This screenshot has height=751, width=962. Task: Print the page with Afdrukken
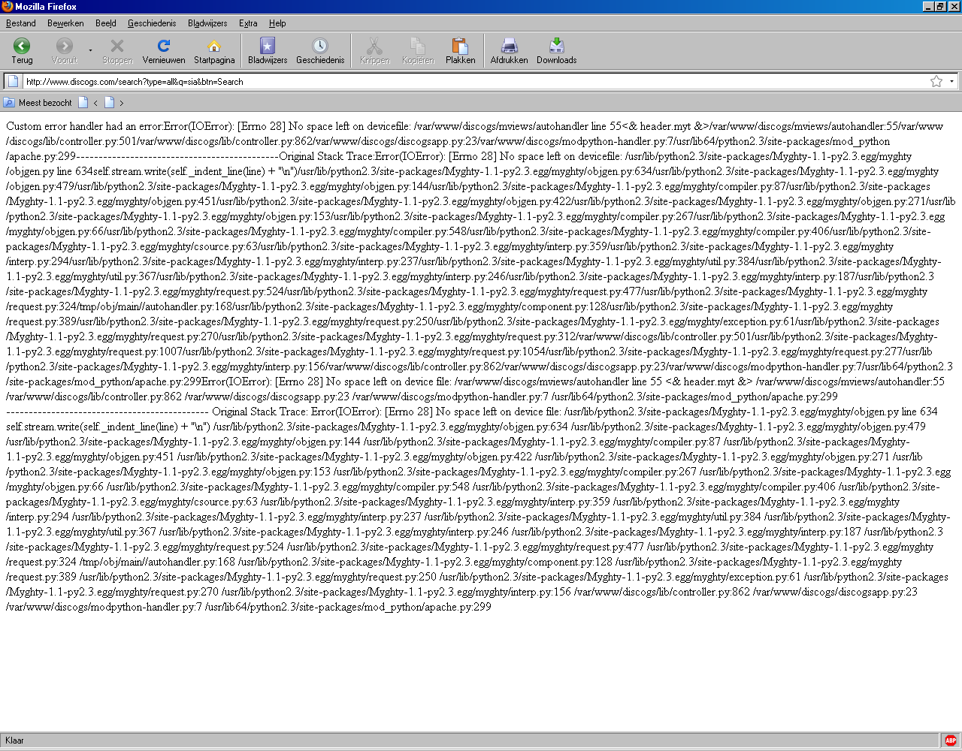coord(509,51)
